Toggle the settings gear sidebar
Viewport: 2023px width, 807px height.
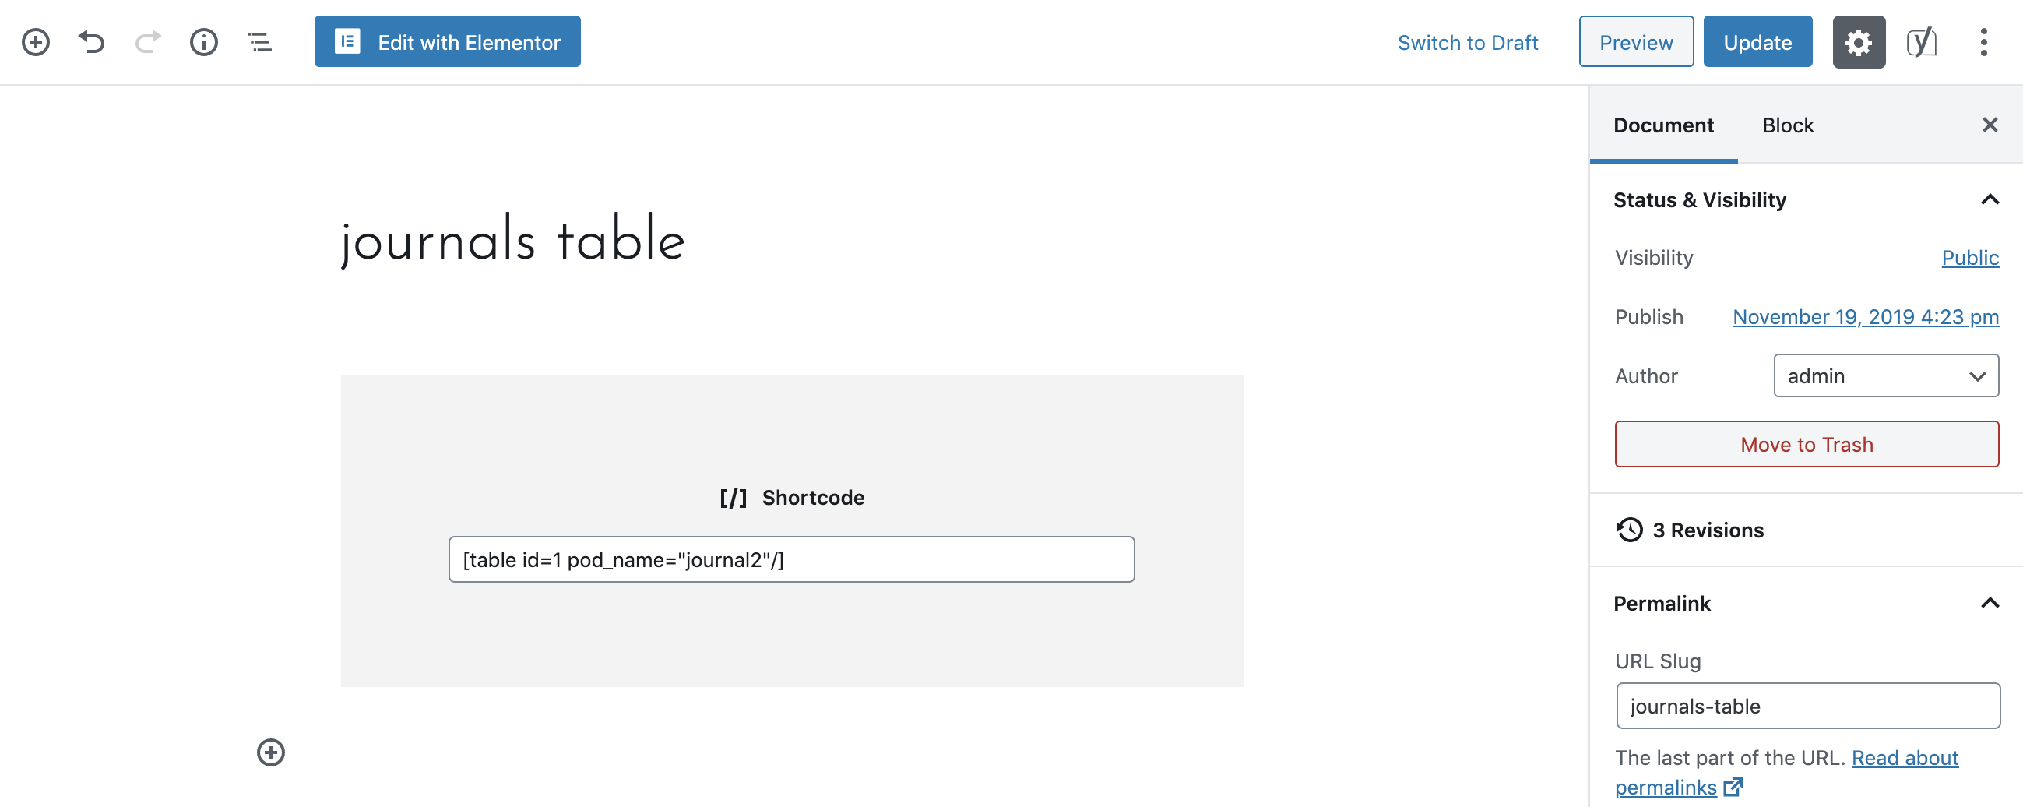click(x=1858, y=41)
